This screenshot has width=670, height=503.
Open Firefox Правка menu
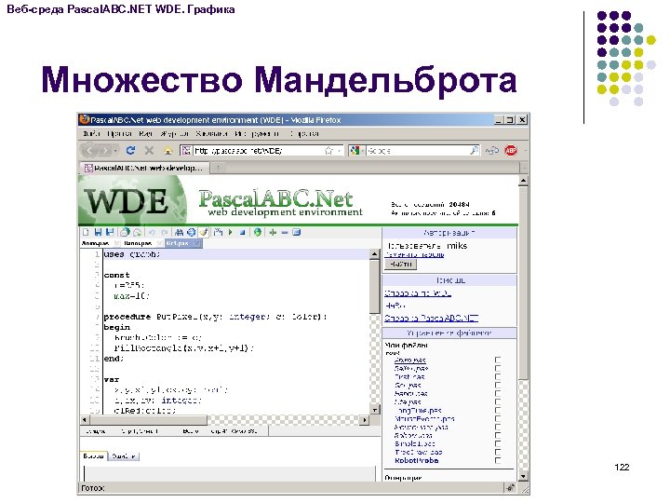[x=119, y=134]
